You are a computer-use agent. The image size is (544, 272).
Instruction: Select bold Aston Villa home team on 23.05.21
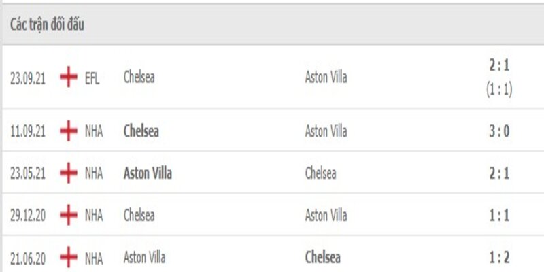click(148, 173)
